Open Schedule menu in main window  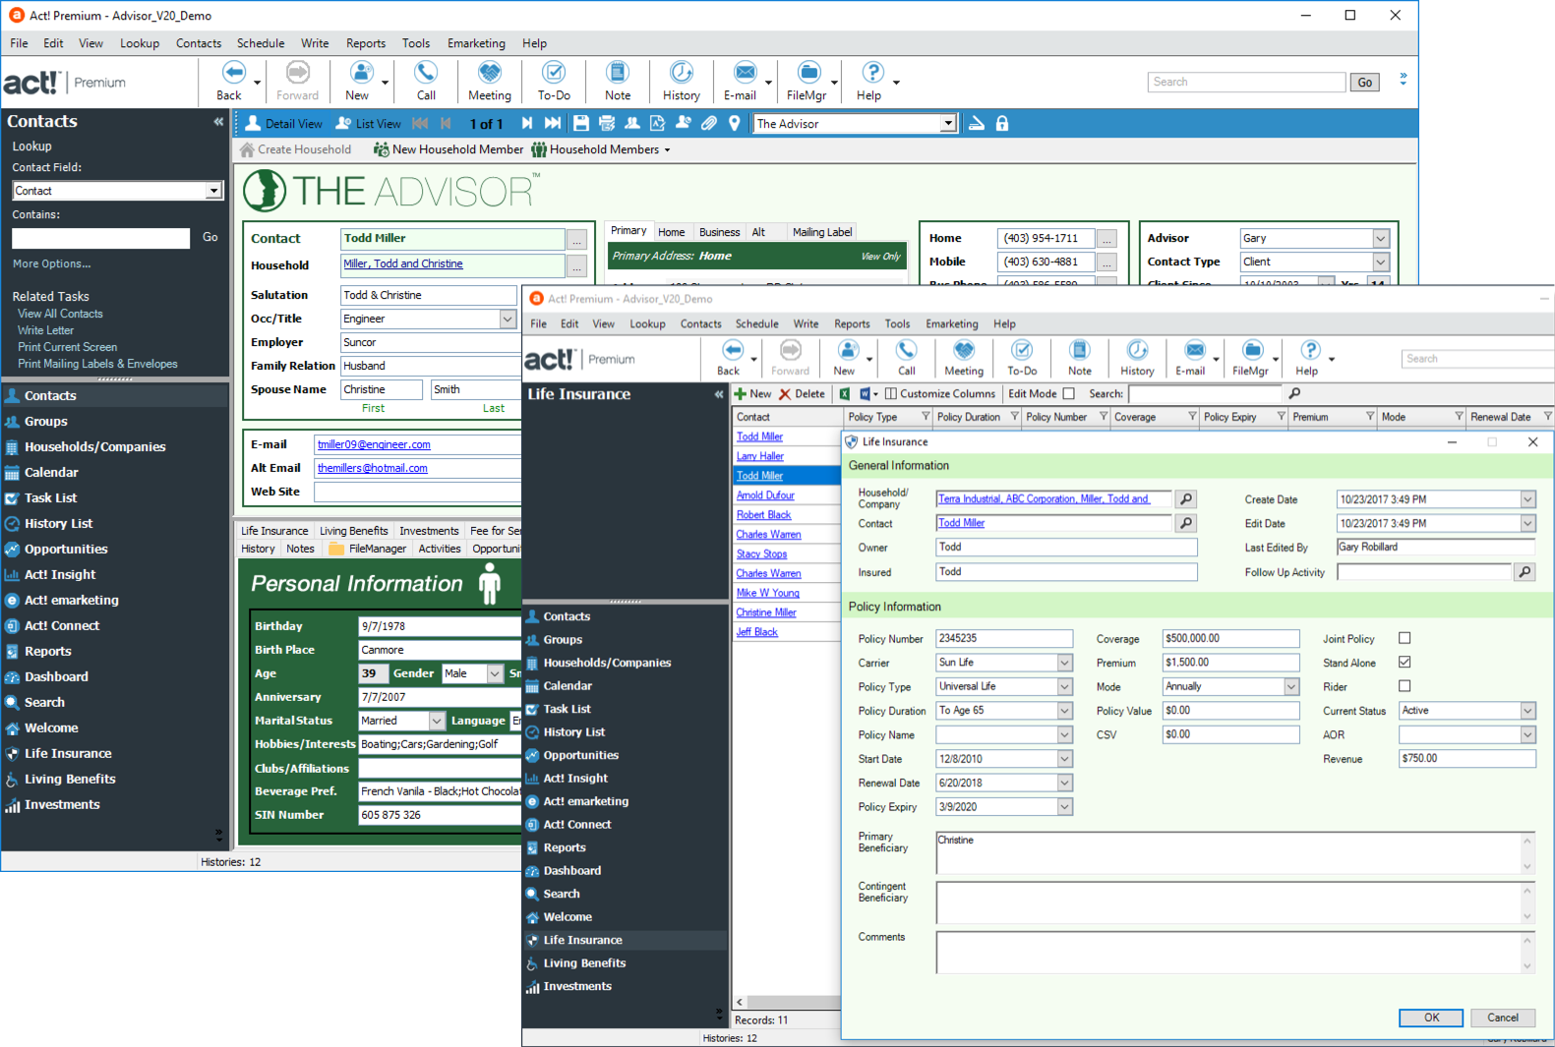[x=261, y=43]
